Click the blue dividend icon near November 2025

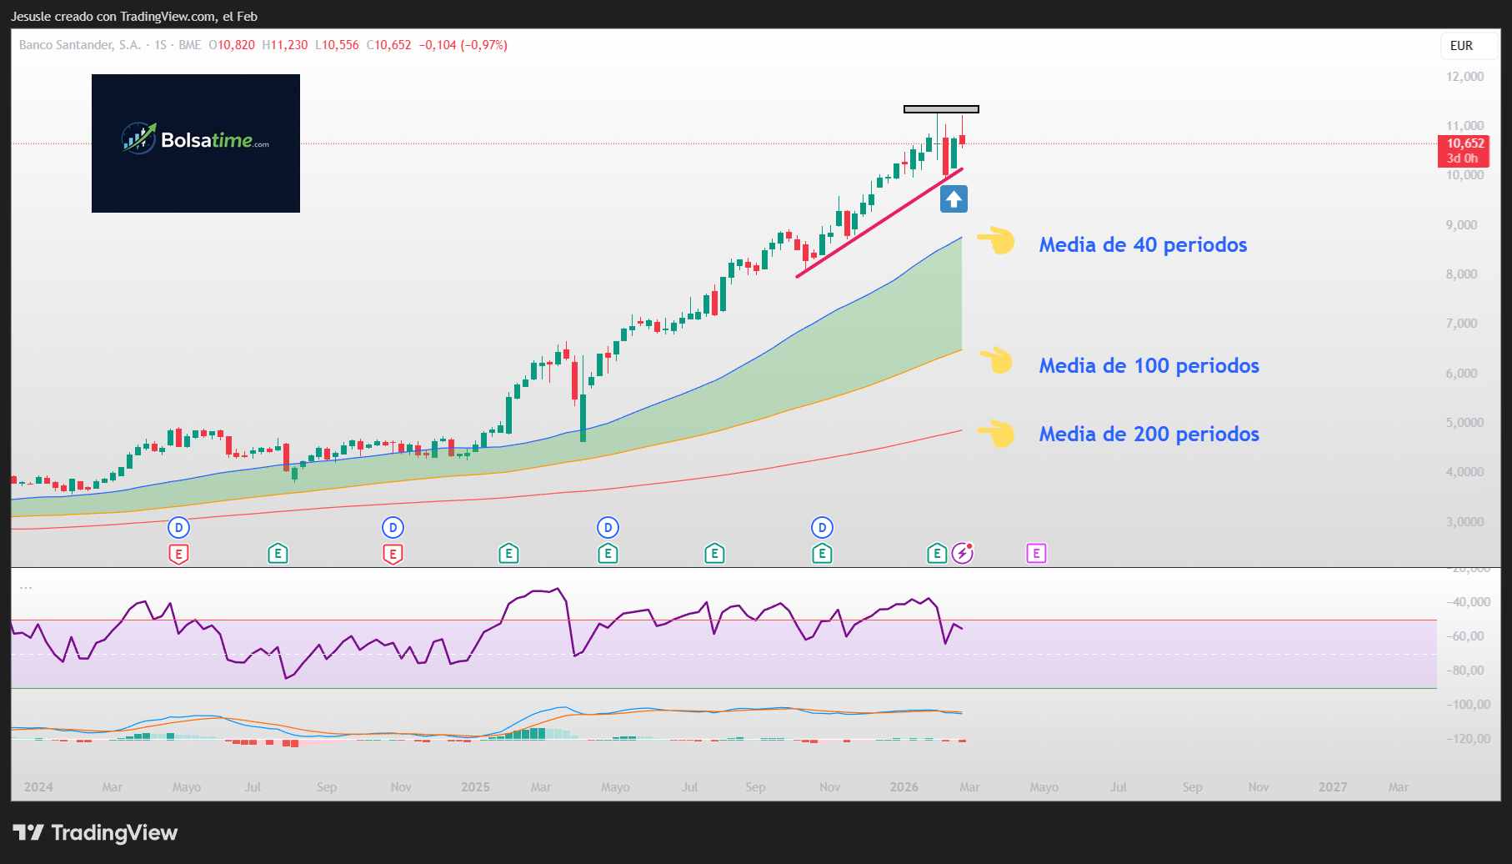click(823, 527)
